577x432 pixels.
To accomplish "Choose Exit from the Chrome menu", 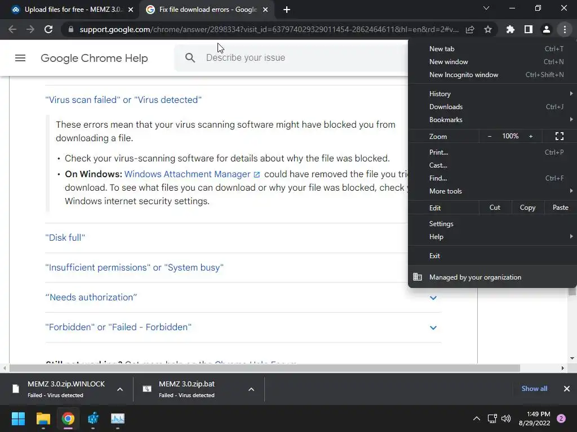I will 492,256.
